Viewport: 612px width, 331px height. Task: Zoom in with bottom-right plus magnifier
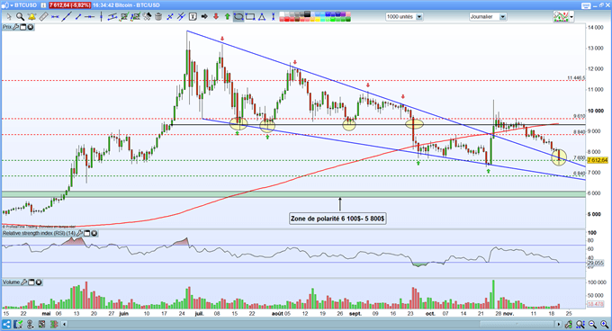pos(605,324)
